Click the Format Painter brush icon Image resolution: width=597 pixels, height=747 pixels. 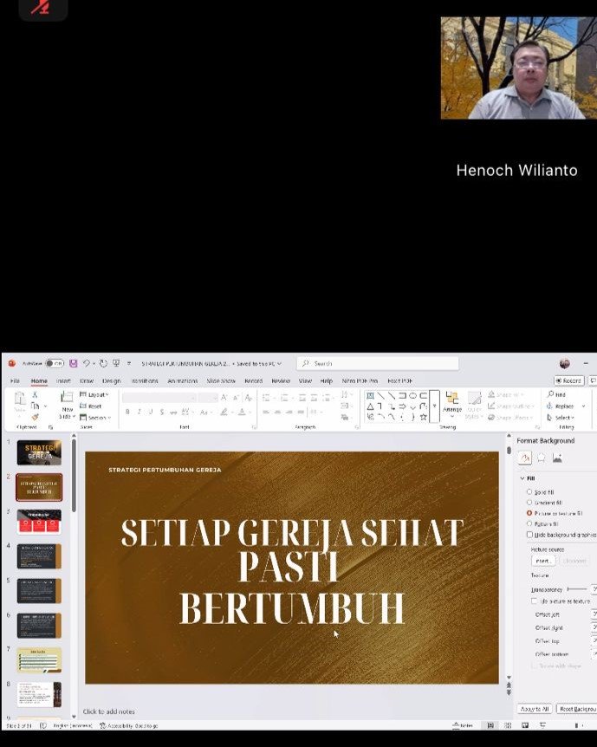35,417
